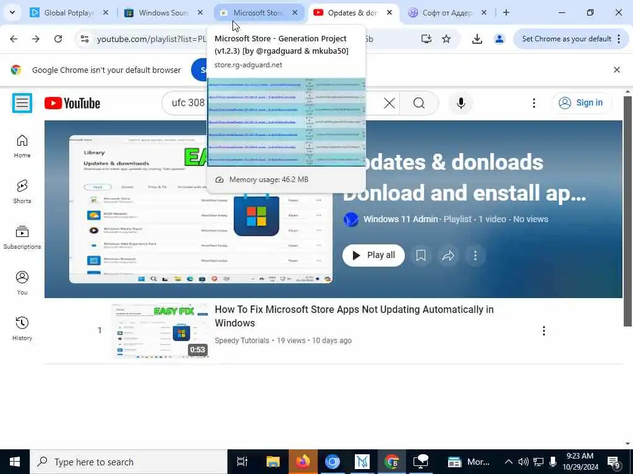Open the Windows Start menu
This screenshot has width=633, height=474.
(15, 462)
